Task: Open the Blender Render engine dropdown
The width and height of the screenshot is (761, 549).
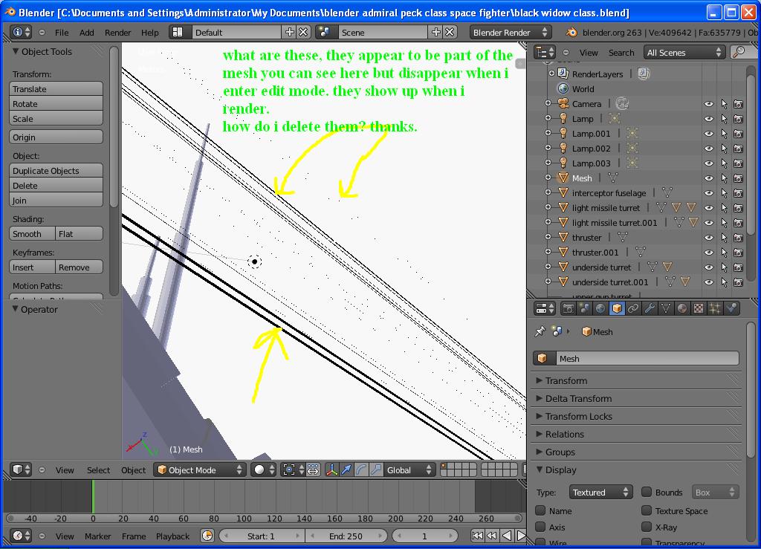Action: (x=510, y=33)
